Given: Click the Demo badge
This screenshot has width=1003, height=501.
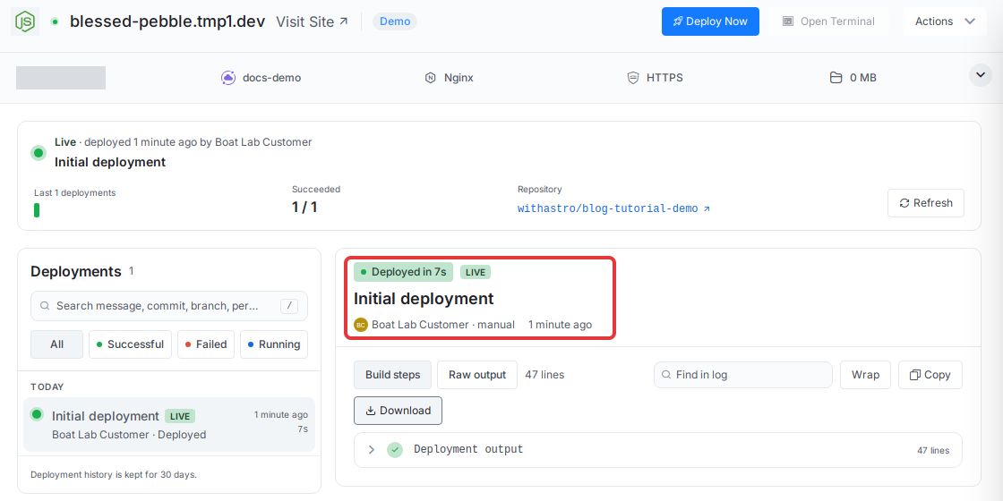Looking at the screenshot, I should (x=395, y=21).
